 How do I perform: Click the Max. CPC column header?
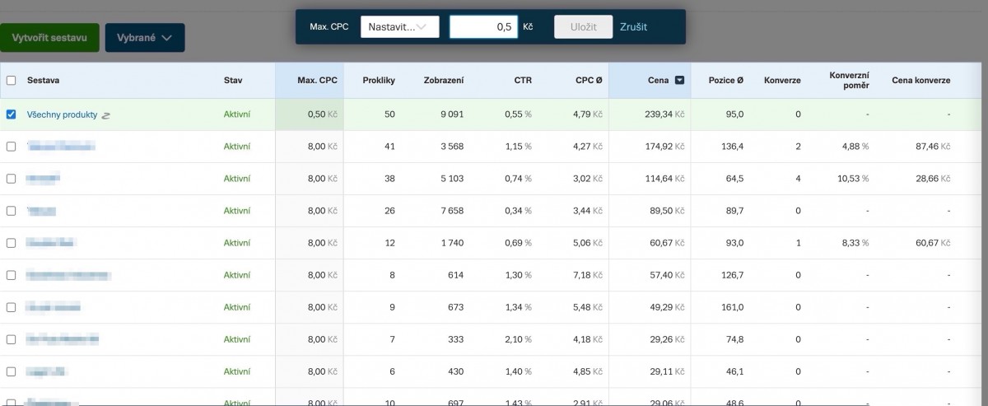[x=317, y=81]
